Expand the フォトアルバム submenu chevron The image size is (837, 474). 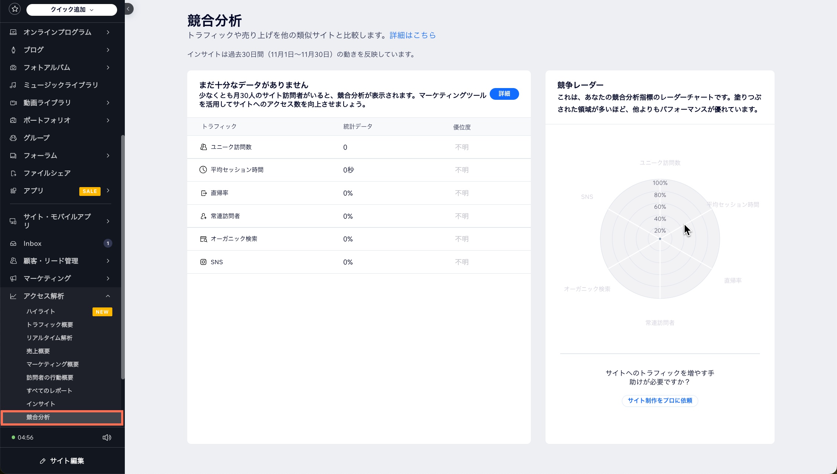[108, 68]
